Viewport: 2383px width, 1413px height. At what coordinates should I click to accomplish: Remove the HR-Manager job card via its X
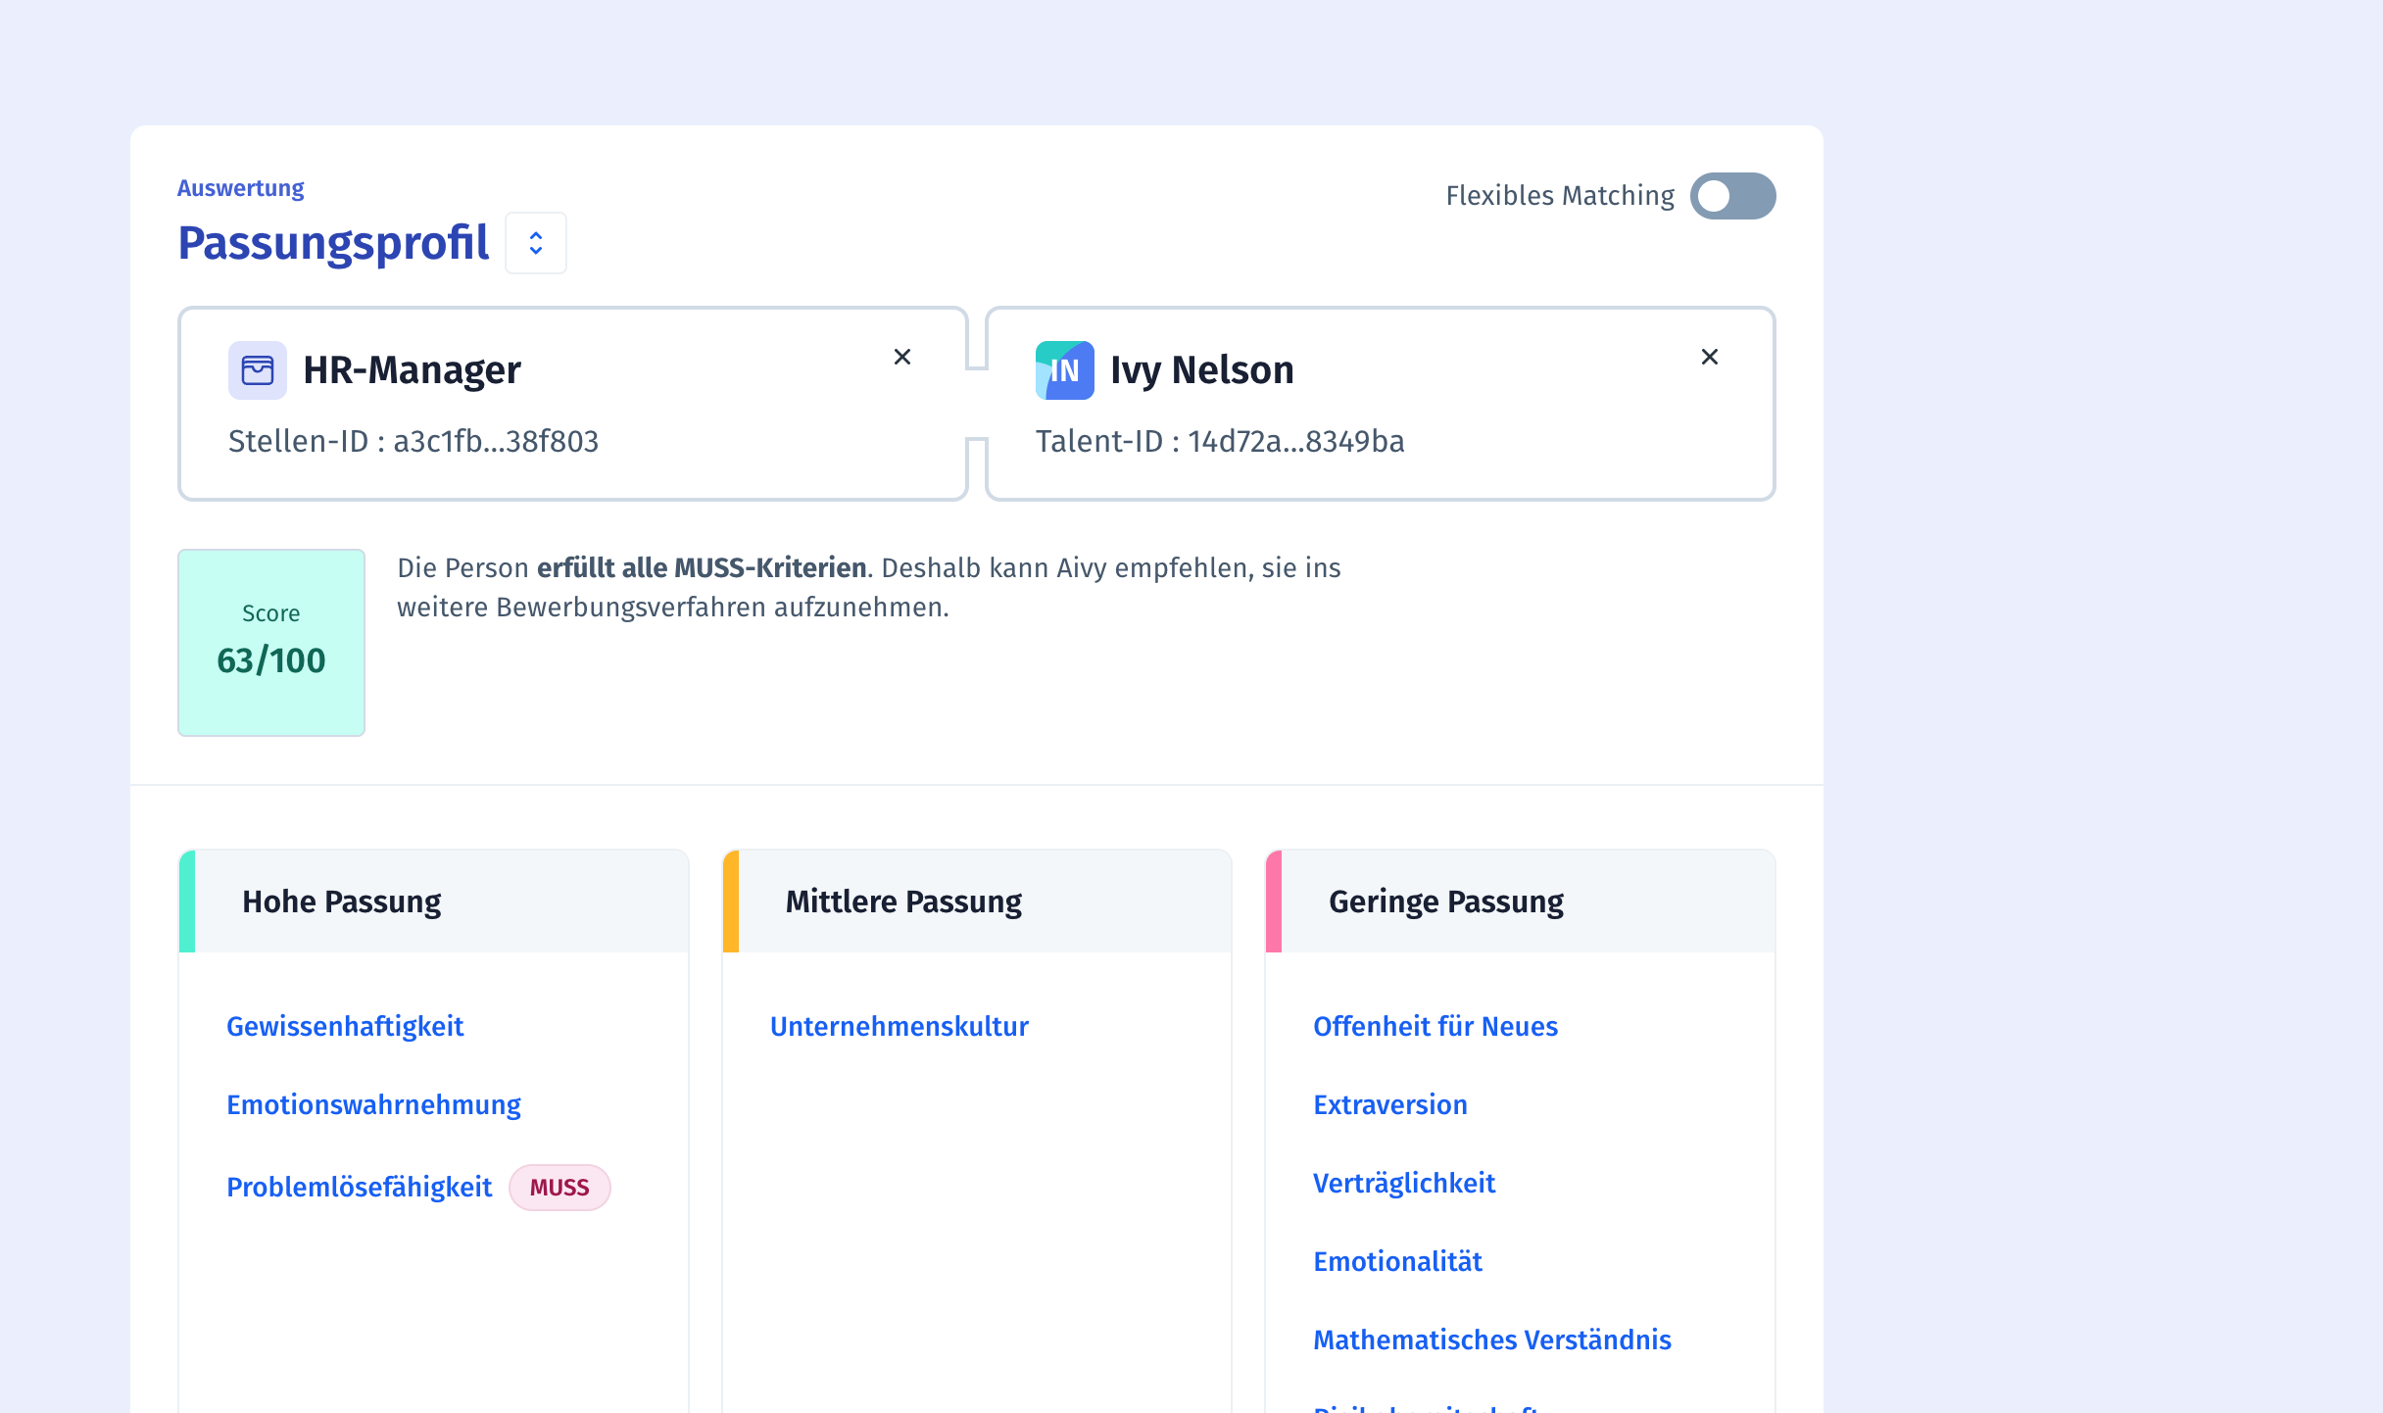coord(902,357)
